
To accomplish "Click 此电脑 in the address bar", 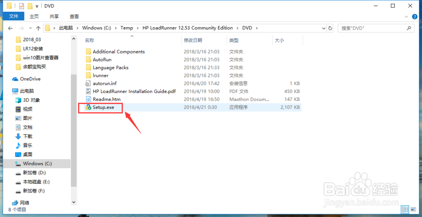I will [66, 28].
